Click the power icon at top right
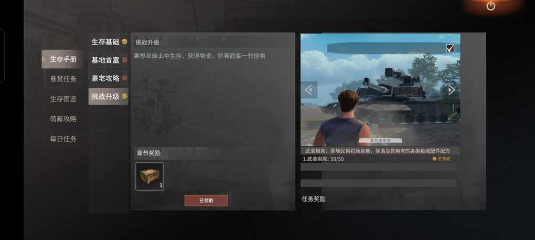The height and width of the screenshot is (240, 535). (x=490, y=6)
